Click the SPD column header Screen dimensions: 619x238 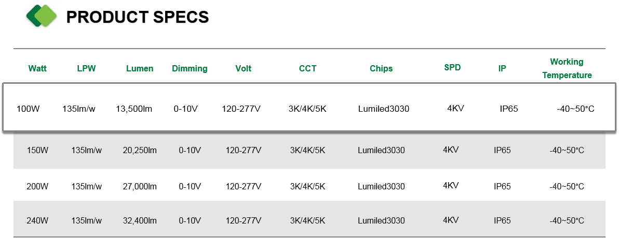(452, 67)
